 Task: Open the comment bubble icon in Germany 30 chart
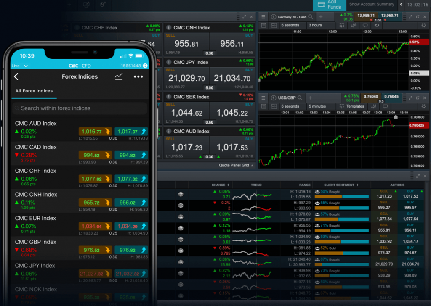point(365,25)
